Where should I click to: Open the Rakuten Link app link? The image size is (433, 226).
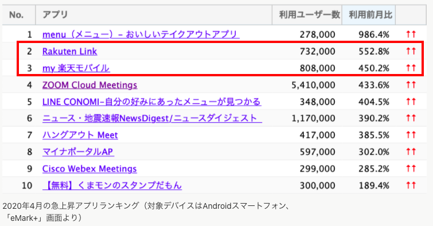click(69, 52)
